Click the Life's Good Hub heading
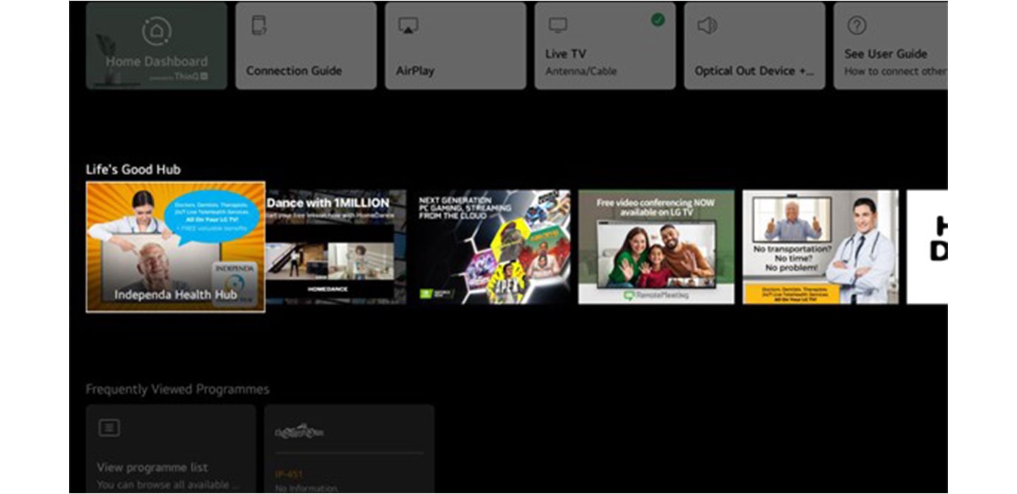 click(133, 169)
